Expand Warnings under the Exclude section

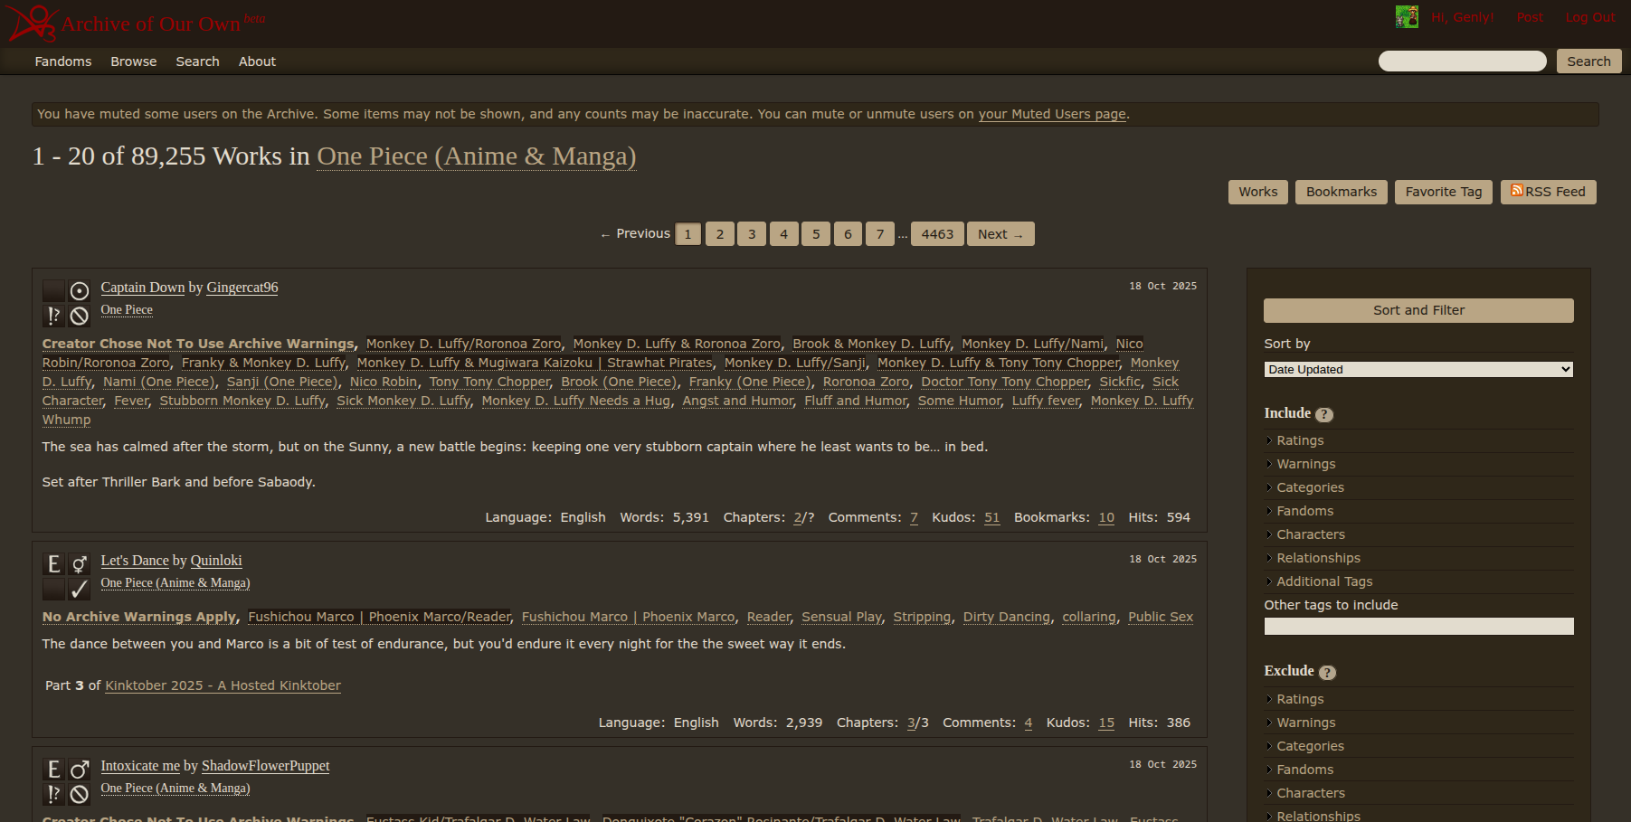[x=1305, y=723]
